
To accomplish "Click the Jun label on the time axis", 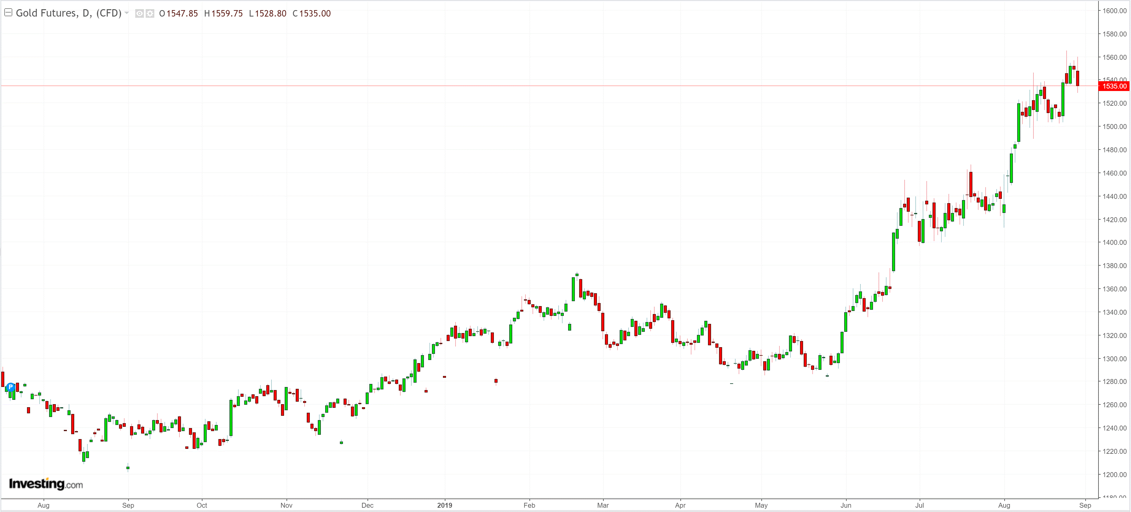I will (x=846, y=505).
